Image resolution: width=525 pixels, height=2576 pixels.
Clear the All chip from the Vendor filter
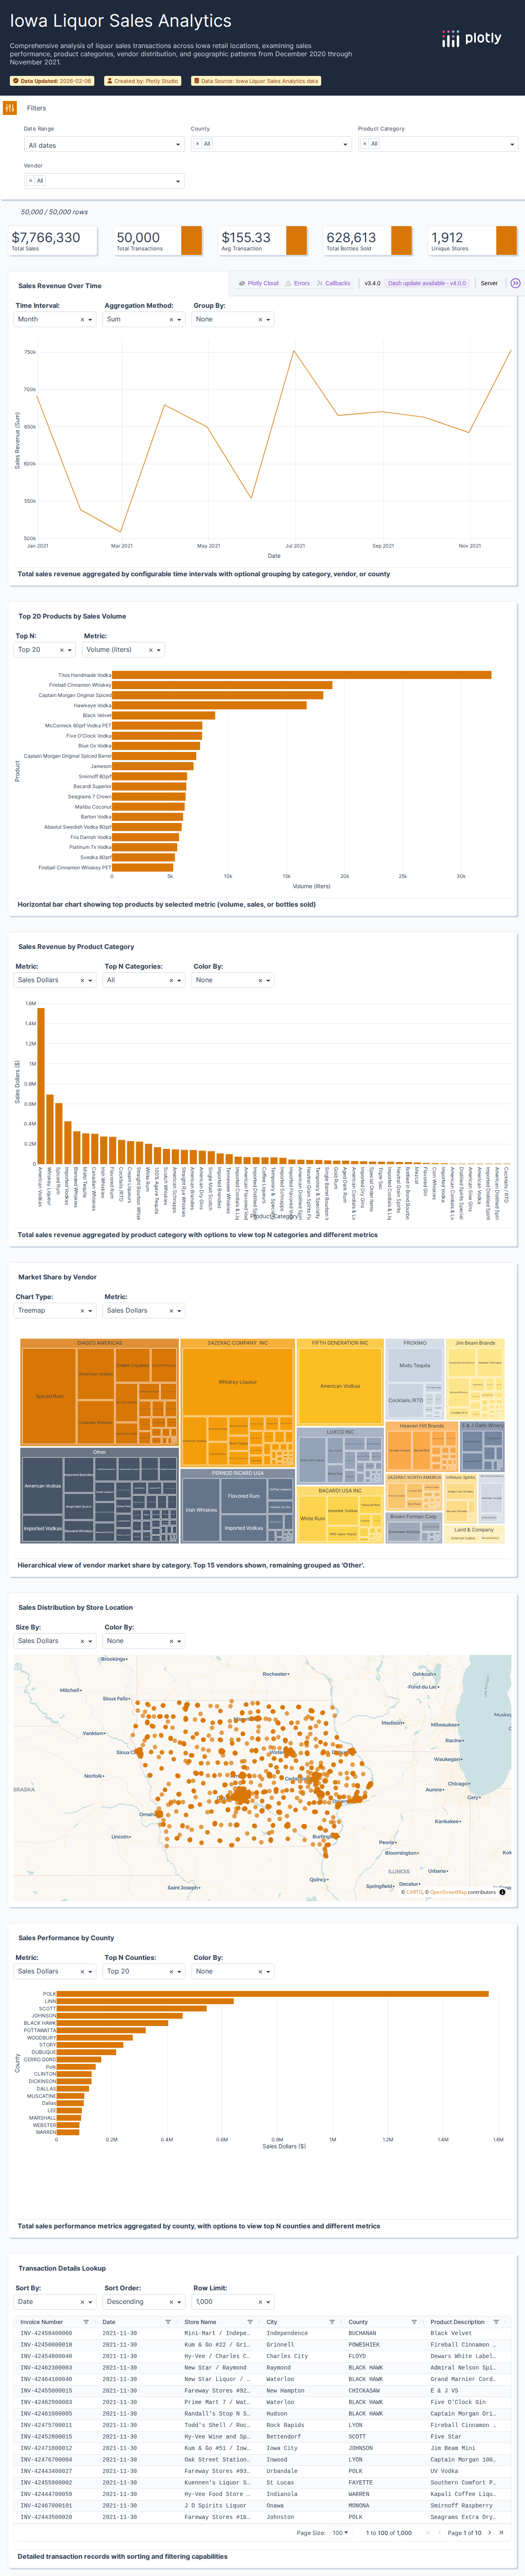click(x=31, y=180)
